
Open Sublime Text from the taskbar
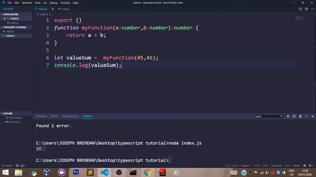[x=90, y=173]
